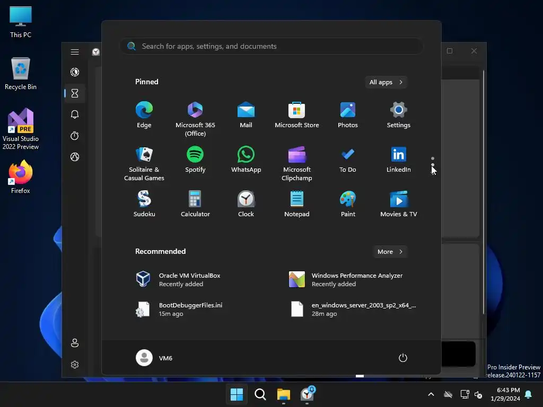
Task: Click the volume muted tray icon
Action: pos(478,394)
